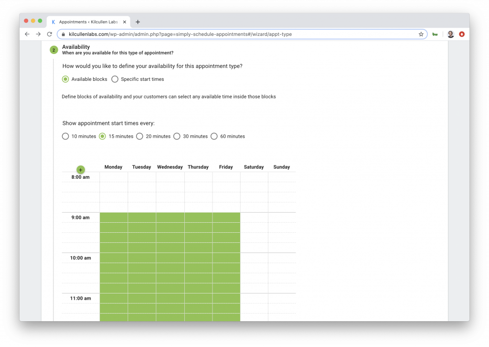The height and width of the screenshot is (347, 489).
Task: Bookmark page with the star icon
Action: pyautogui.click(x=421, y=34)
